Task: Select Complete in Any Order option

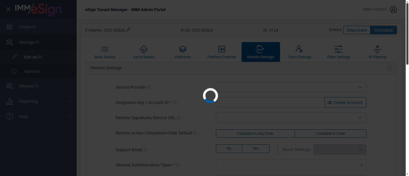Action: (x=255, y=134)
